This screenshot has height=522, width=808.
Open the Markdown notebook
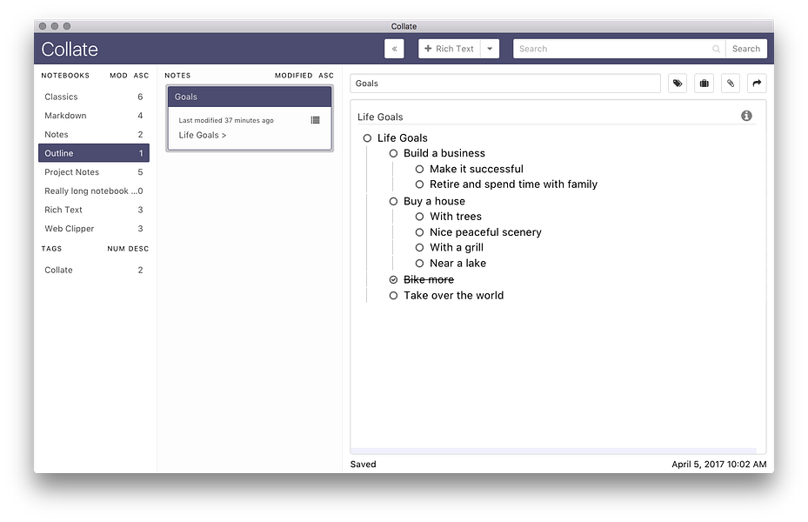tap(94, 116)
